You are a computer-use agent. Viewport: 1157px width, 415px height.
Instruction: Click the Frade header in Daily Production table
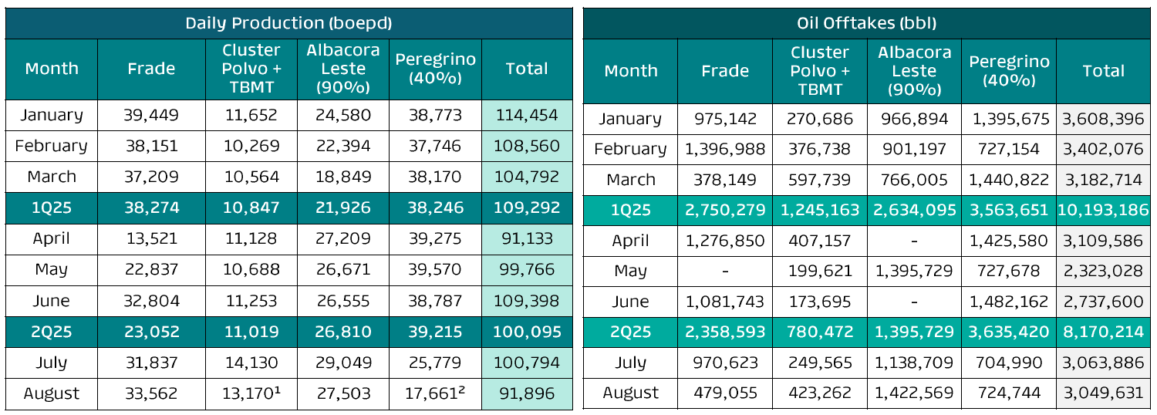coord(151,69)
